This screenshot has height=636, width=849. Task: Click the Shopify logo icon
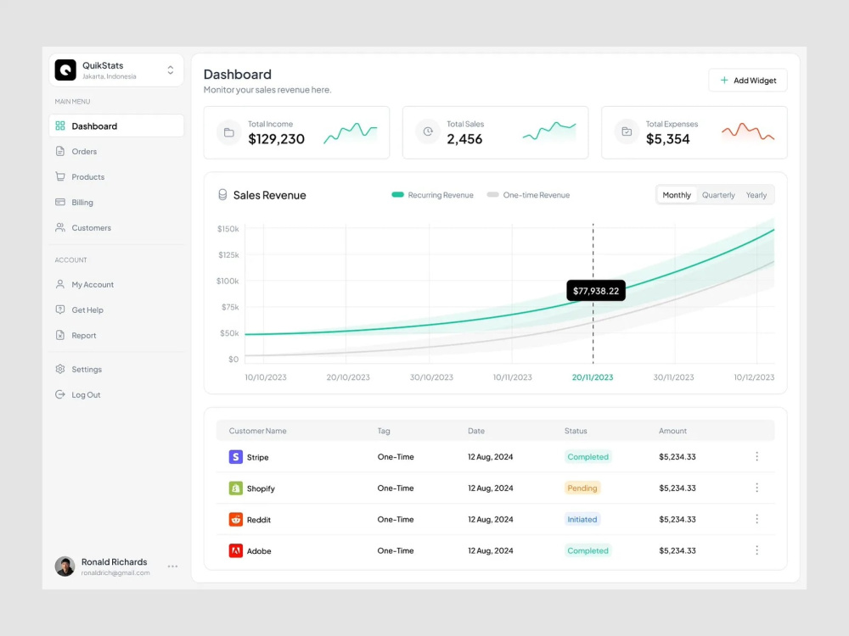(x=235, y=488)
